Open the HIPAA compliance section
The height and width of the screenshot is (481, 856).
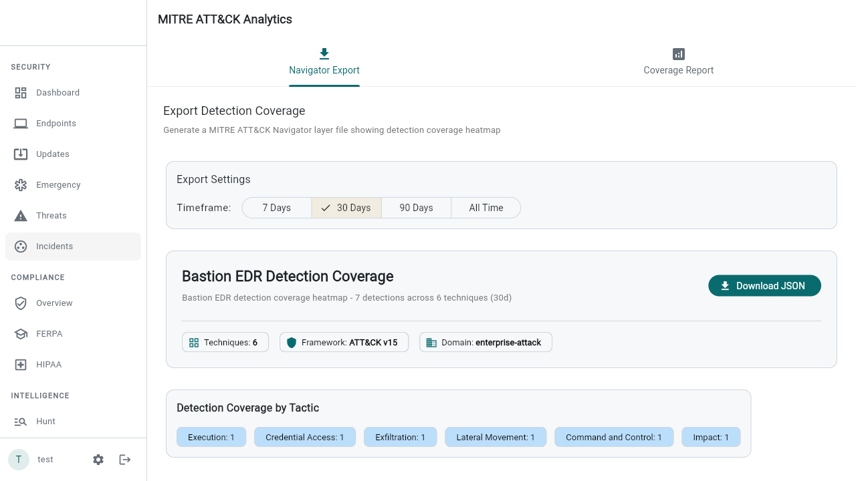point(48,364)
